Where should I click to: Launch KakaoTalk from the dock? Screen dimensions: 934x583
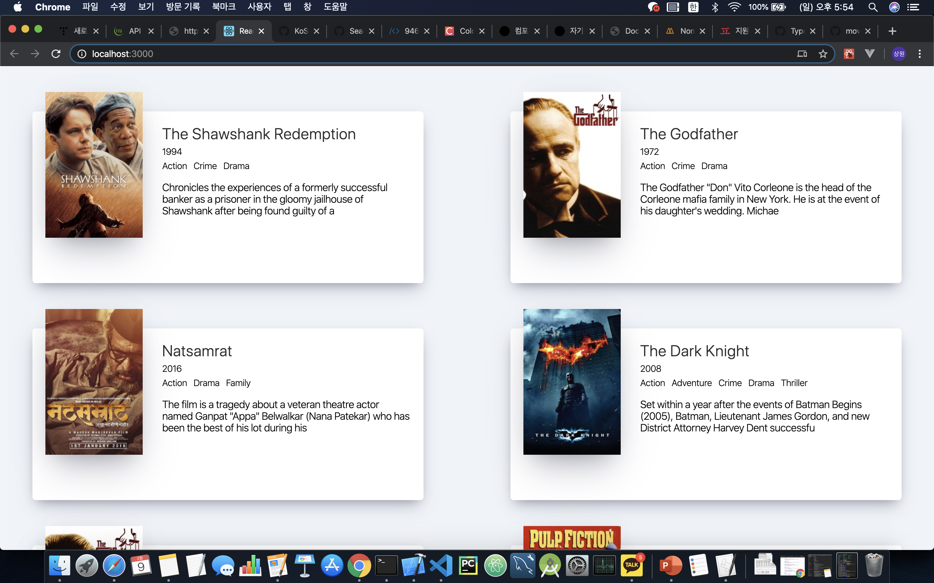point(631,566)
